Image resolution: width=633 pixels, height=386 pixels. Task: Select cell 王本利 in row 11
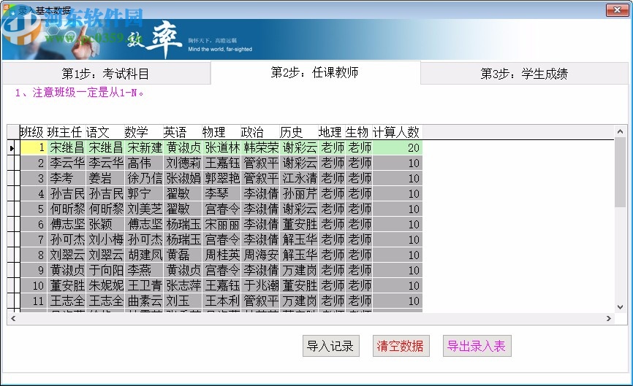pyautogui.click(x=221, y=301)
